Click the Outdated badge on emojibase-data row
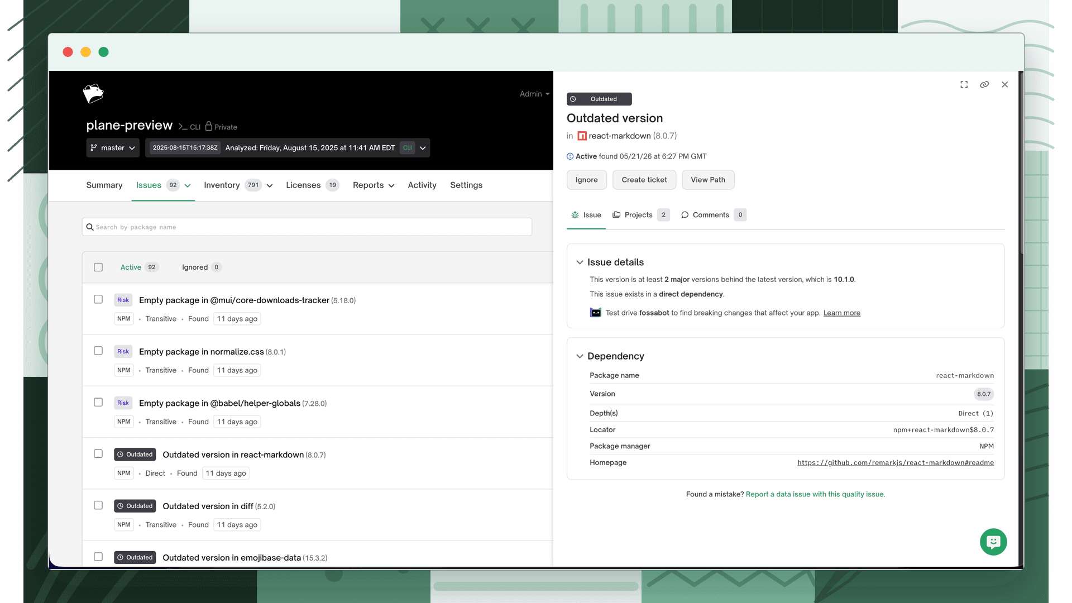Image resolution: width=1072 pixels, height=603 pixels. point(135,557)
